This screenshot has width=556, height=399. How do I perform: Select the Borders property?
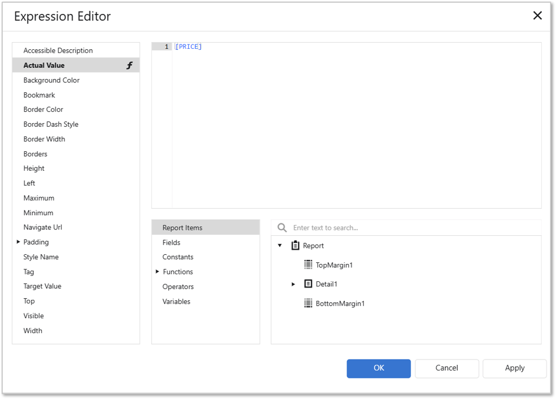(x=76, y=153)
